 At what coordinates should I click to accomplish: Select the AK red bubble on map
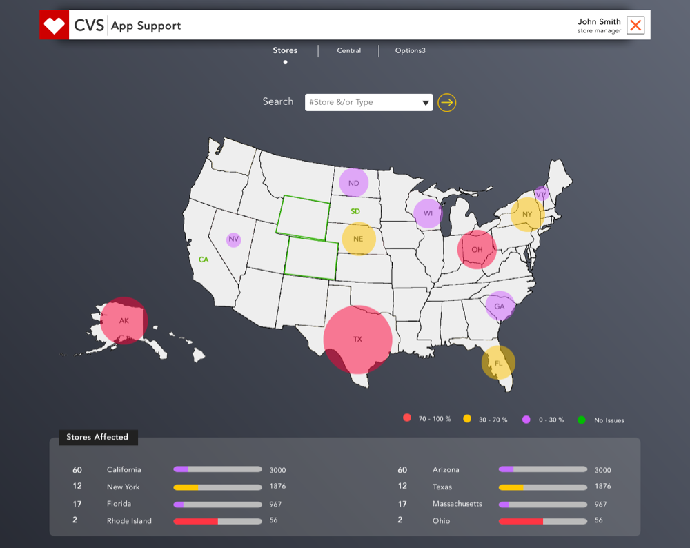click(x=124, y=320)
